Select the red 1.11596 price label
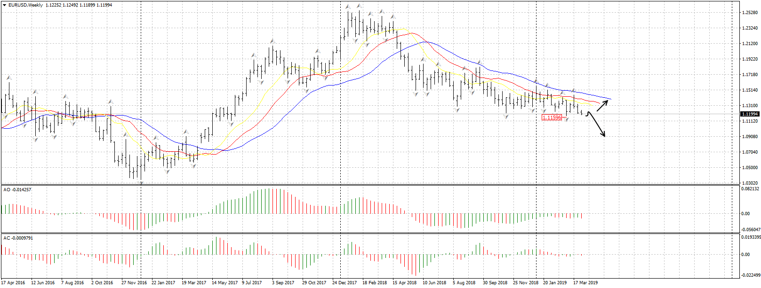This screenshot has width=761, height=288. click(552, 117)
